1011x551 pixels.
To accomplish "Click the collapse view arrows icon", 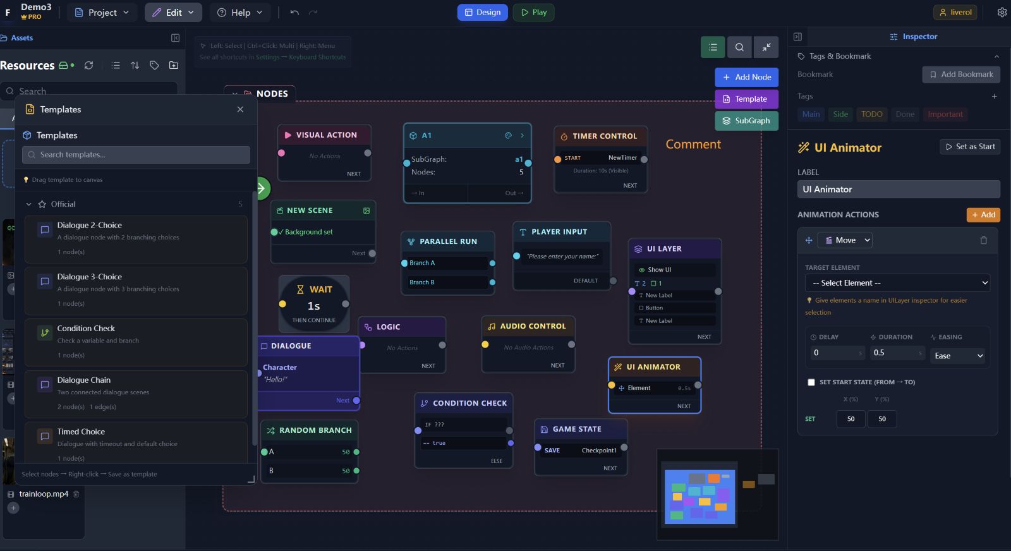I will pyautogui.click(x=766, y=47).
